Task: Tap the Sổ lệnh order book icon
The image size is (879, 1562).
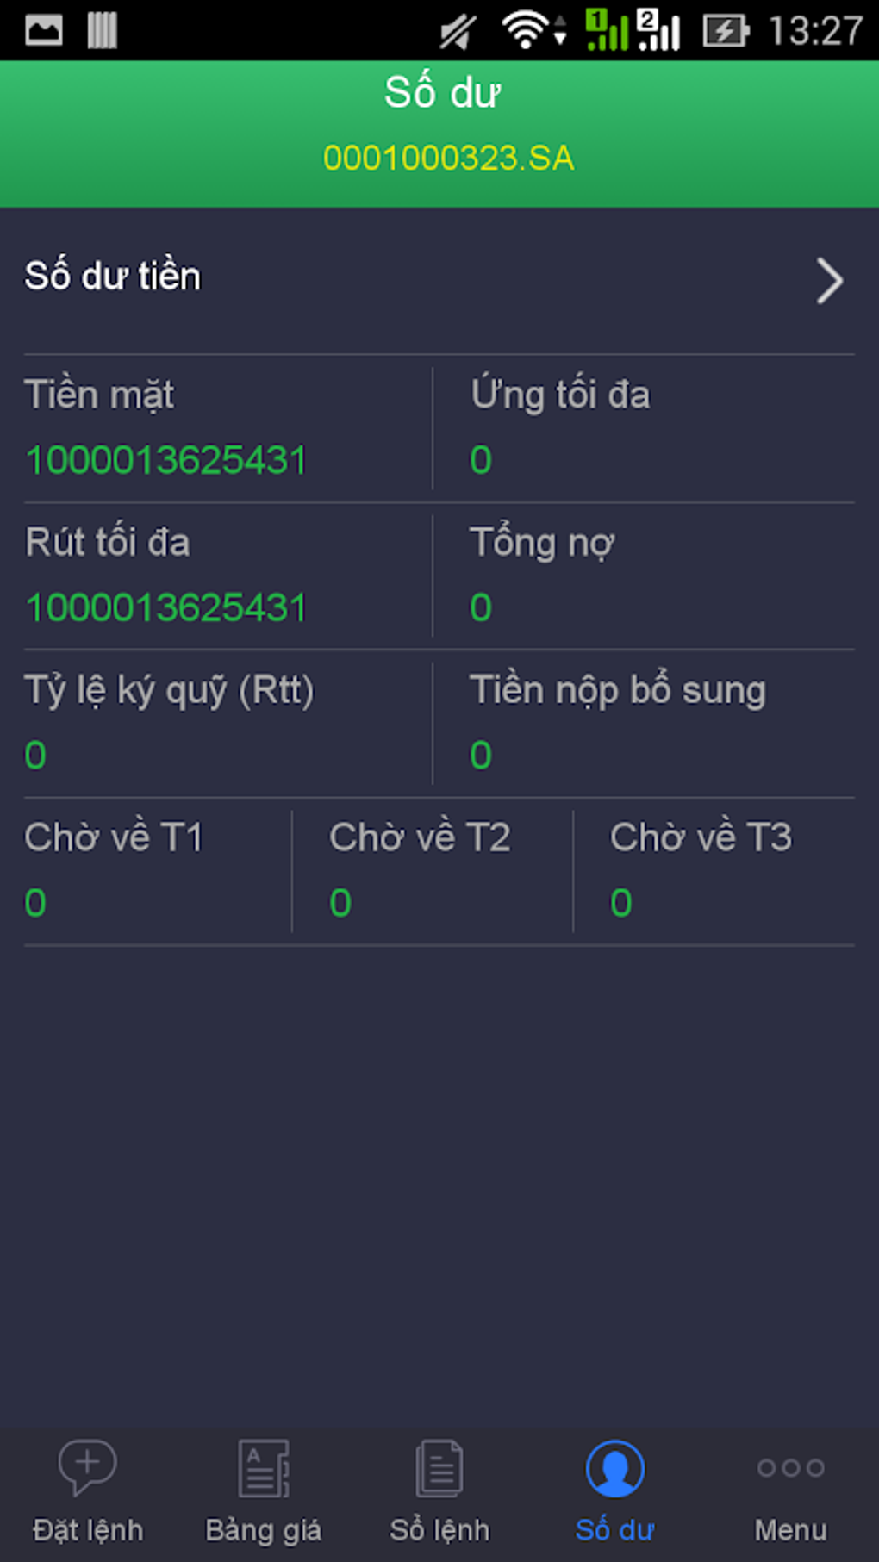Action: click(439, 1468)
